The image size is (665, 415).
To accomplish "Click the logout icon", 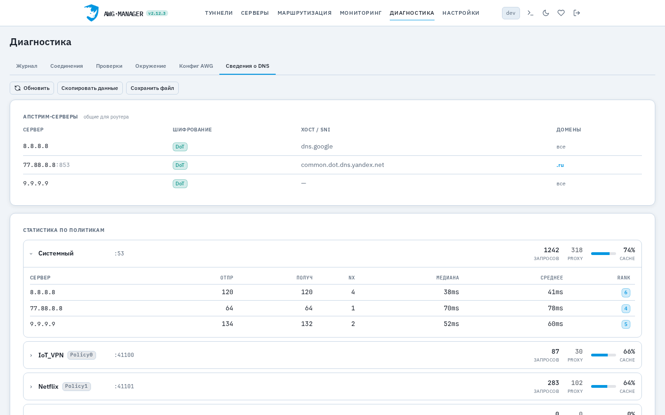I will coord(577,13).
